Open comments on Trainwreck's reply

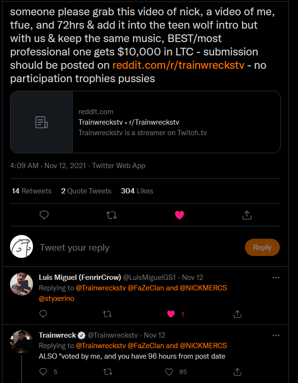coord(43,372)
